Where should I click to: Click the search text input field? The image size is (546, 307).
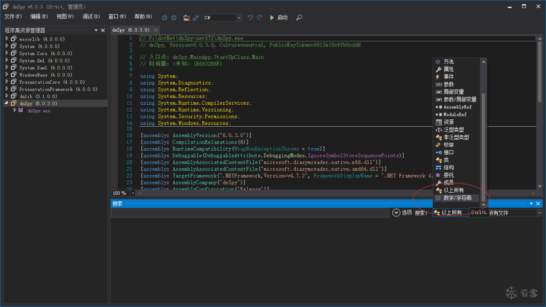pos(251,213)
